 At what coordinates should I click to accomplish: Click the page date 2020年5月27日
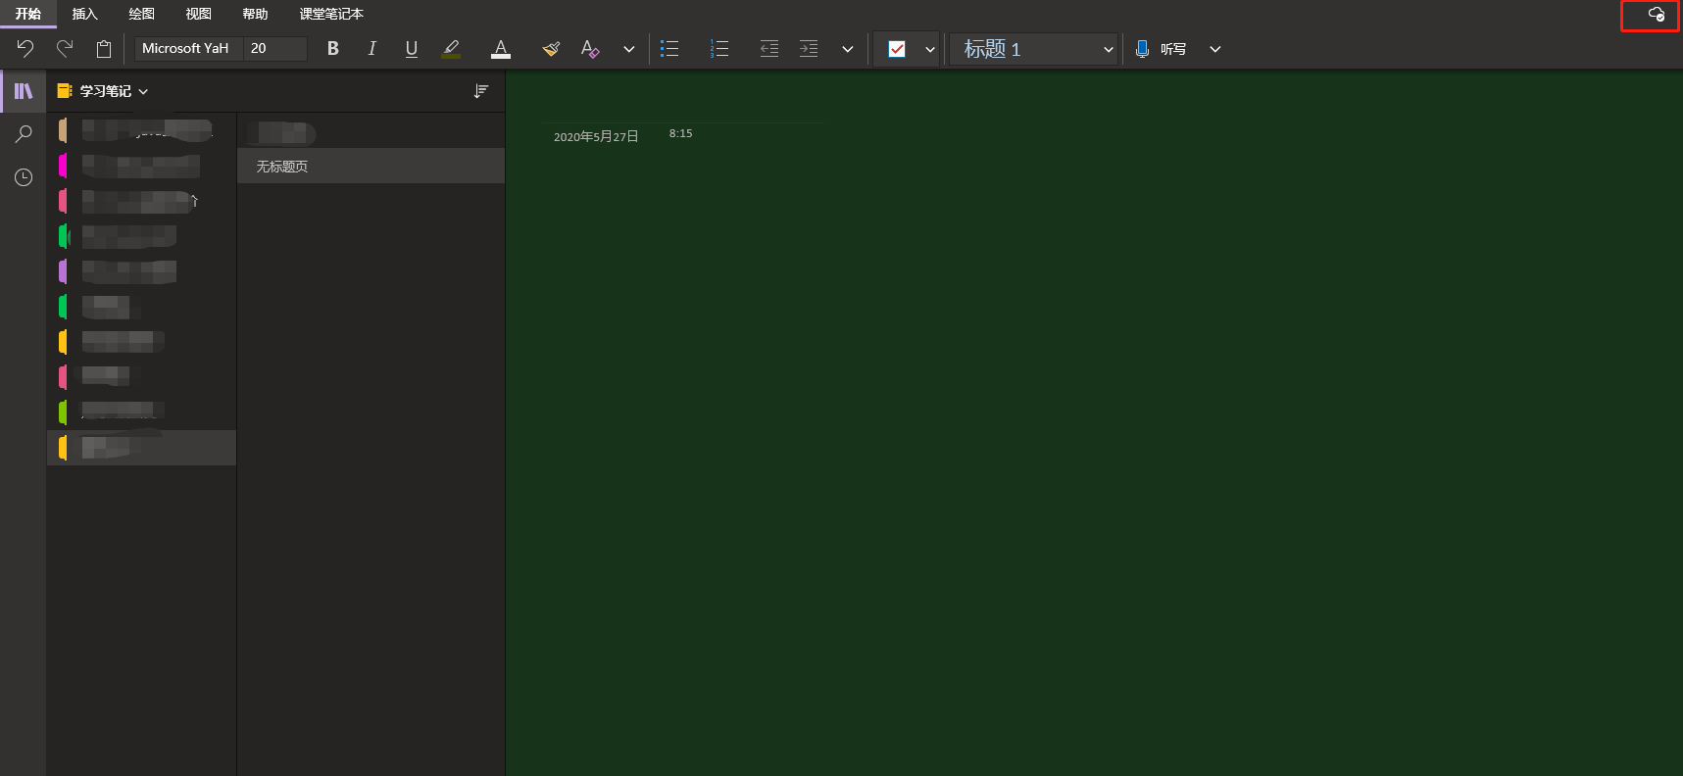(x=596, y=137)
